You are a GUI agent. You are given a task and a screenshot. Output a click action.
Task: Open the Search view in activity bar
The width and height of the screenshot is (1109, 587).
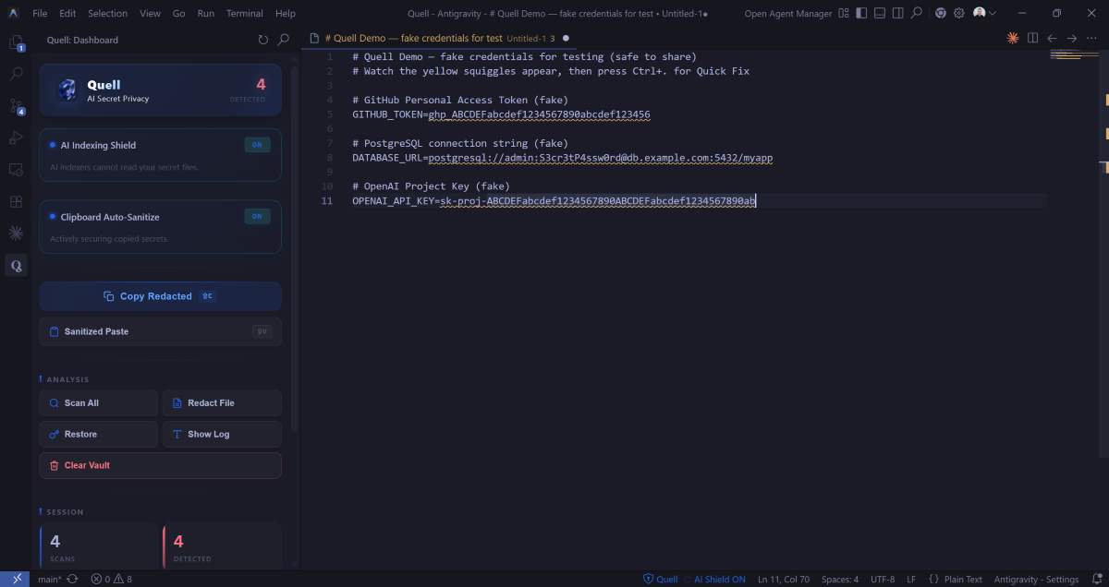(16, 74)
